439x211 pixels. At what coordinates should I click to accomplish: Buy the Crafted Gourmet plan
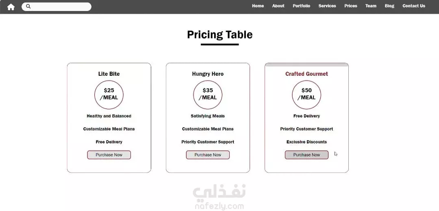pos(306,155)
